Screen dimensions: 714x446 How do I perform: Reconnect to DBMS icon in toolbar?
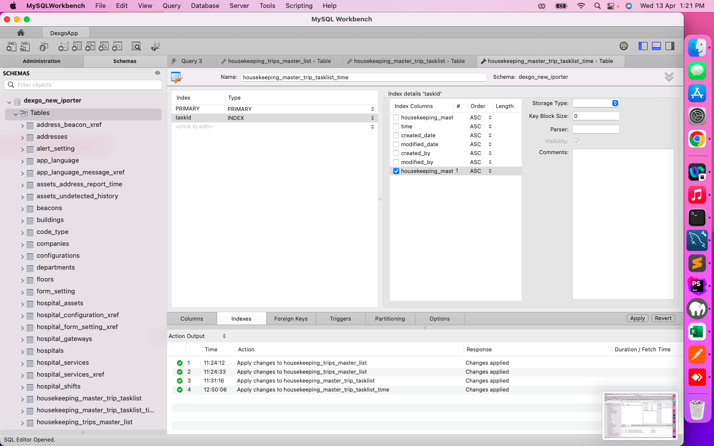[156, 46]
